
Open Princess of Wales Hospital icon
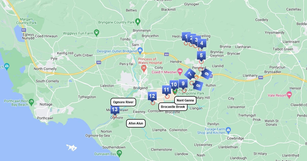144,68
